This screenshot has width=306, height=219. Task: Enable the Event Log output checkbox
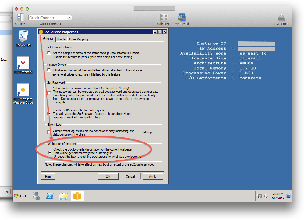tap(49, 132)
